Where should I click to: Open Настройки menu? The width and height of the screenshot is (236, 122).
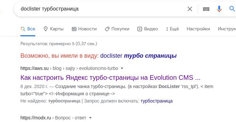pyautogui.click(x=198, y=29)
